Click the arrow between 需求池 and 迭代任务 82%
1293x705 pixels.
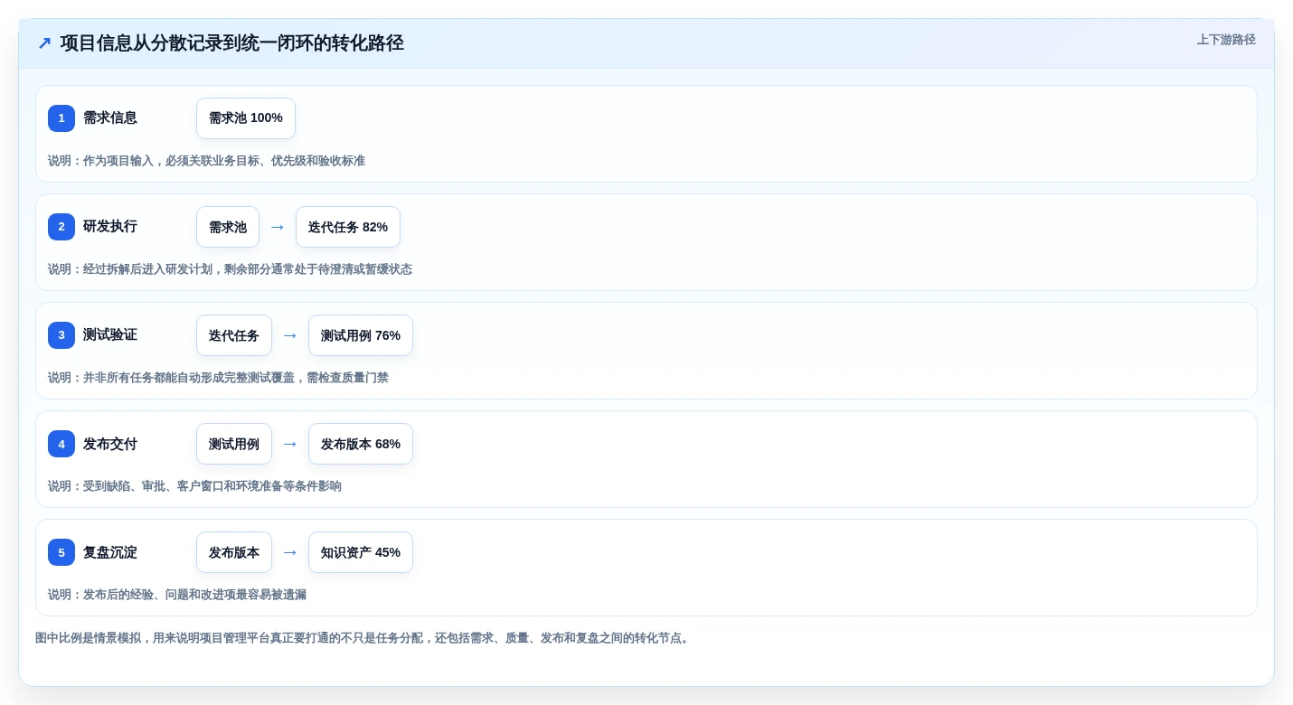point(278,227)
